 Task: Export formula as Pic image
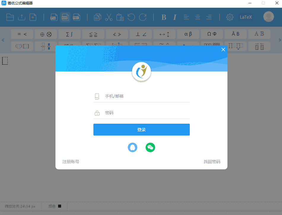54,17
